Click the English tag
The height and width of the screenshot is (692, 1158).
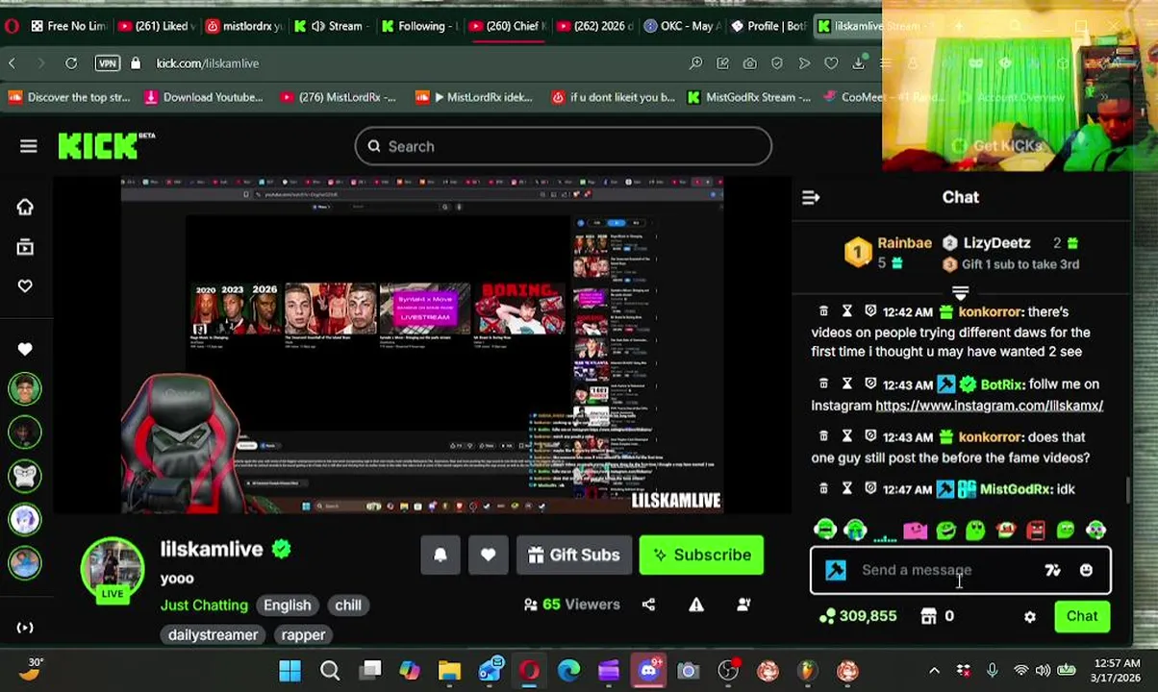pyautogui.click(x=288, y=605)
